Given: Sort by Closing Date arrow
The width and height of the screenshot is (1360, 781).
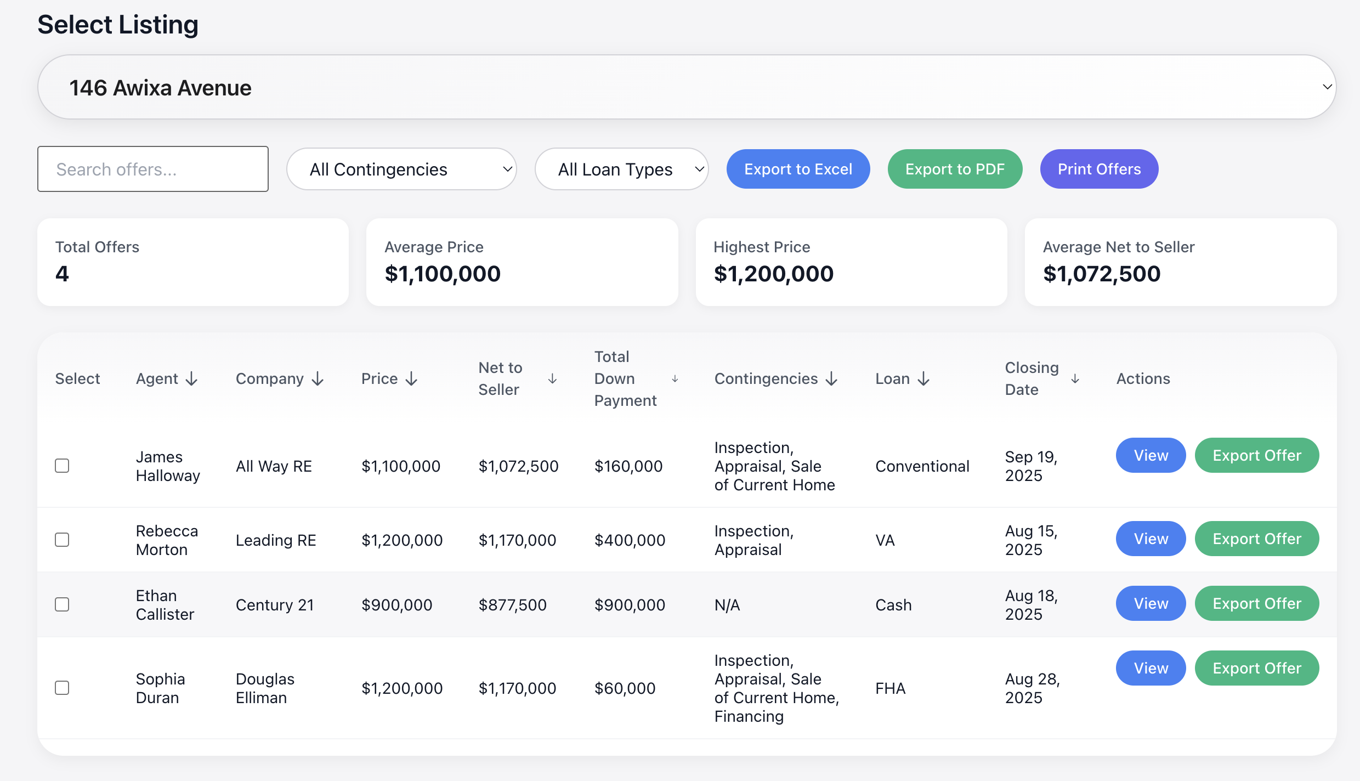Looking at the screenshot, I should (1075, 379).
